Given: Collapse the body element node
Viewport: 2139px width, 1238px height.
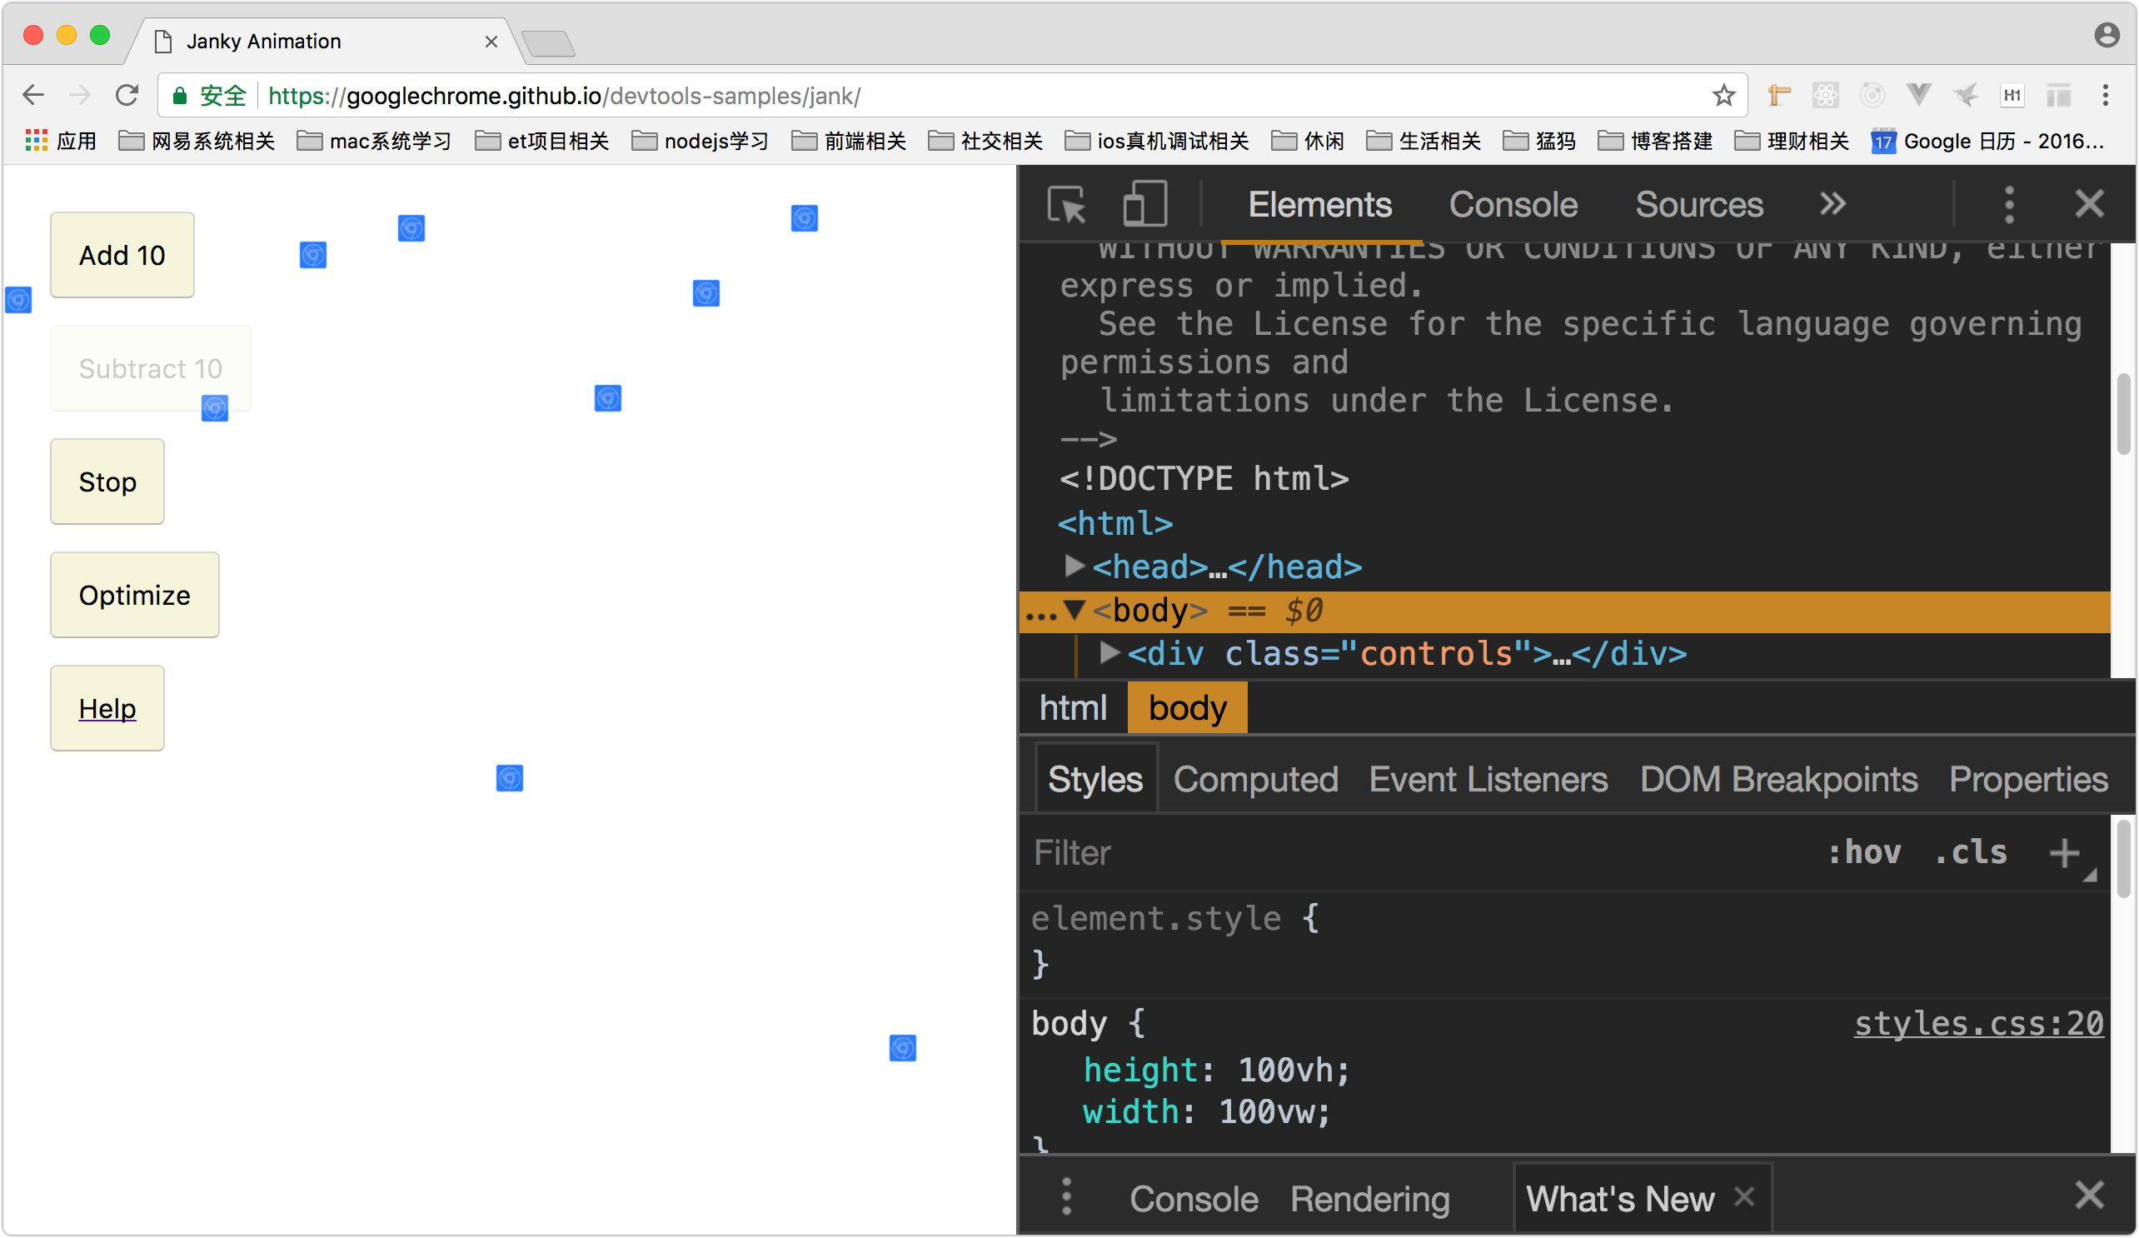Looking at the screenshot, I should click(1074, 610).
